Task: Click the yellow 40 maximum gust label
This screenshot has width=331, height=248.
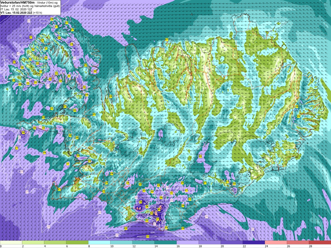Action: pos(159,210)
